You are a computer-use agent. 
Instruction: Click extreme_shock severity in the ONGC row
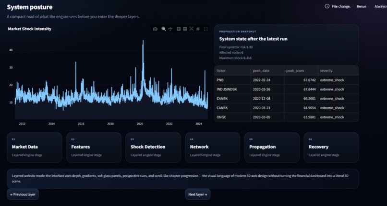pyautogui.click(x=338, y=117)
